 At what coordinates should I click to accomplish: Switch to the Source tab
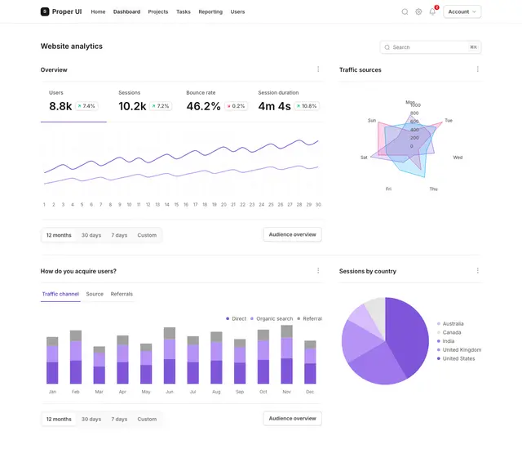tap(95, 294)
